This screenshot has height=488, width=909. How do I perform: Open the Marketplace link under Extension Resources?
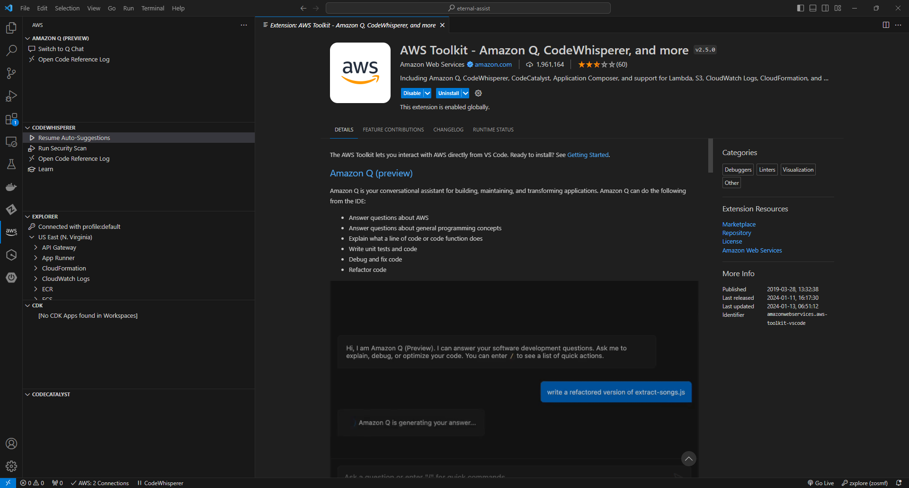click(x=739, y=224)
